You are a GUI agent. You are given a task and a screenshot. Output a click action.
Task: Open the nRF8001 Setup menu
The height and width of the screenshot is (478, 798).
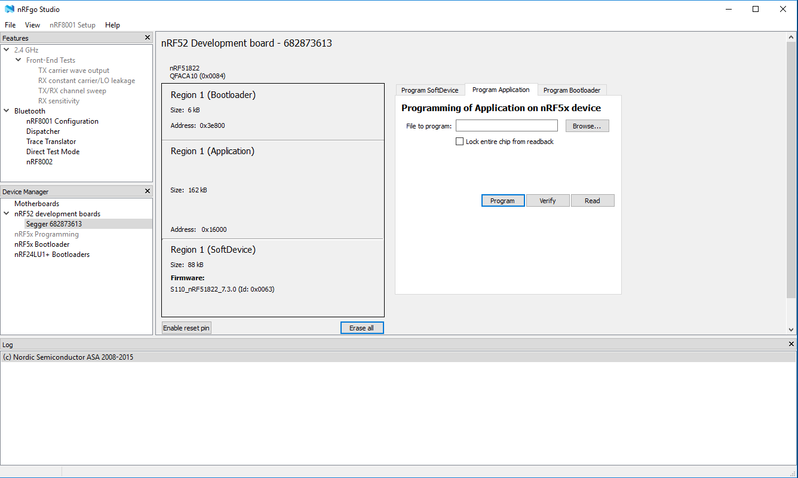[72, 25]
